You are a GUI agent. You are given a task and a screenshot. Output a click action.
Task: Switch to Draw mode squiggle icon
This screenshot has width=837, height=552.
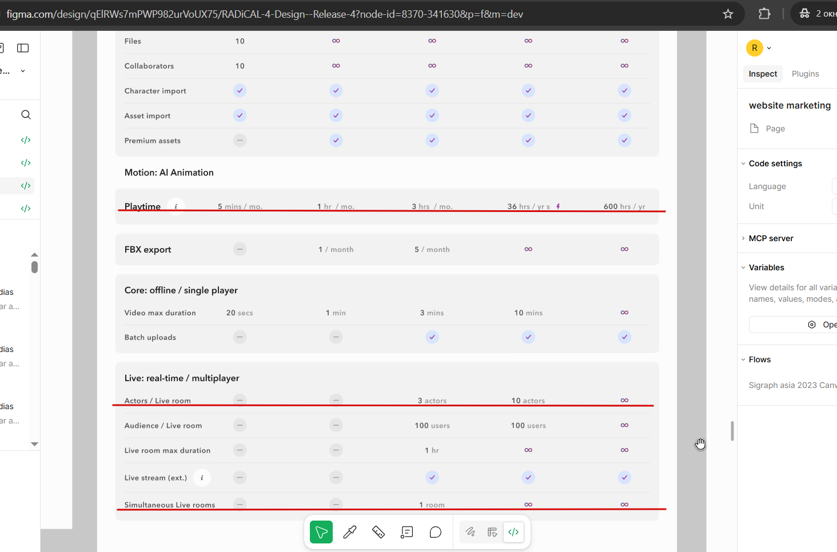[x=471, y=532]
